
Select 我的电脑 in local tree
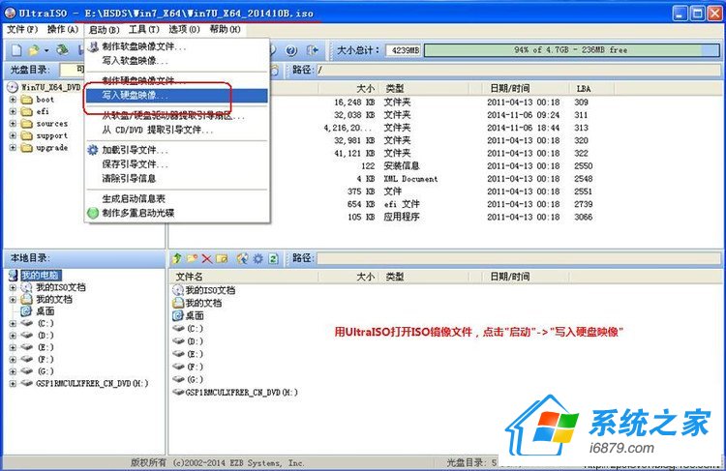[41, 276]
